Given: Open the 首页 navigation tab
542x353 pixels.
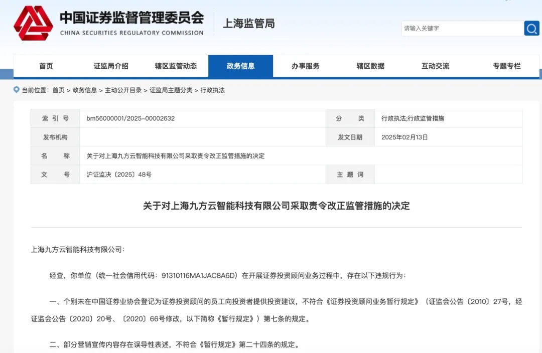Looking at the screenshot, I should 46,66.
